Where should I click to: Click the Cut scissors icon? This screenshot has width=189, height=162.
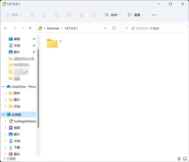click(x=32, y=15)
